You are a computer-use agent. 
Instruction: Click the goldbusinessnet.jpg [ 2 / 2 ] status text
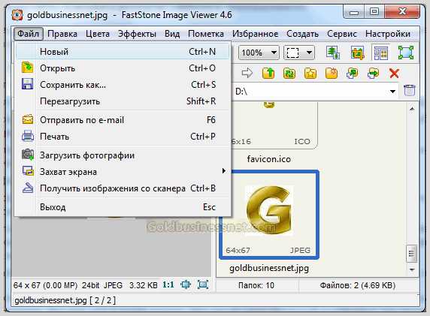pos(65,300)
